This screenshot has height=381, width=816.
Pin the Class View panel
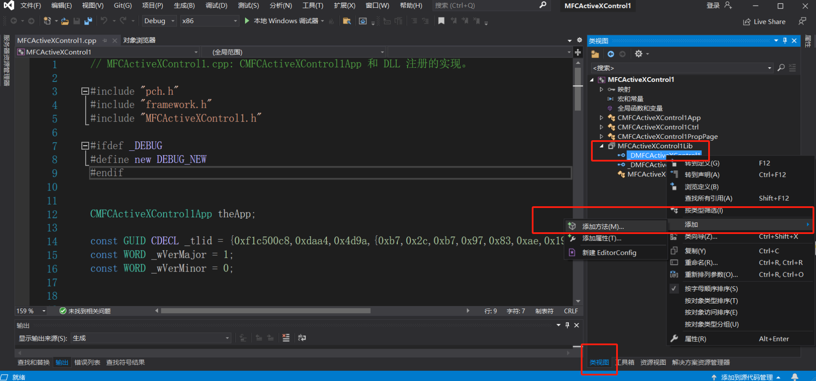pyautogui.click(x=785, y=40)
